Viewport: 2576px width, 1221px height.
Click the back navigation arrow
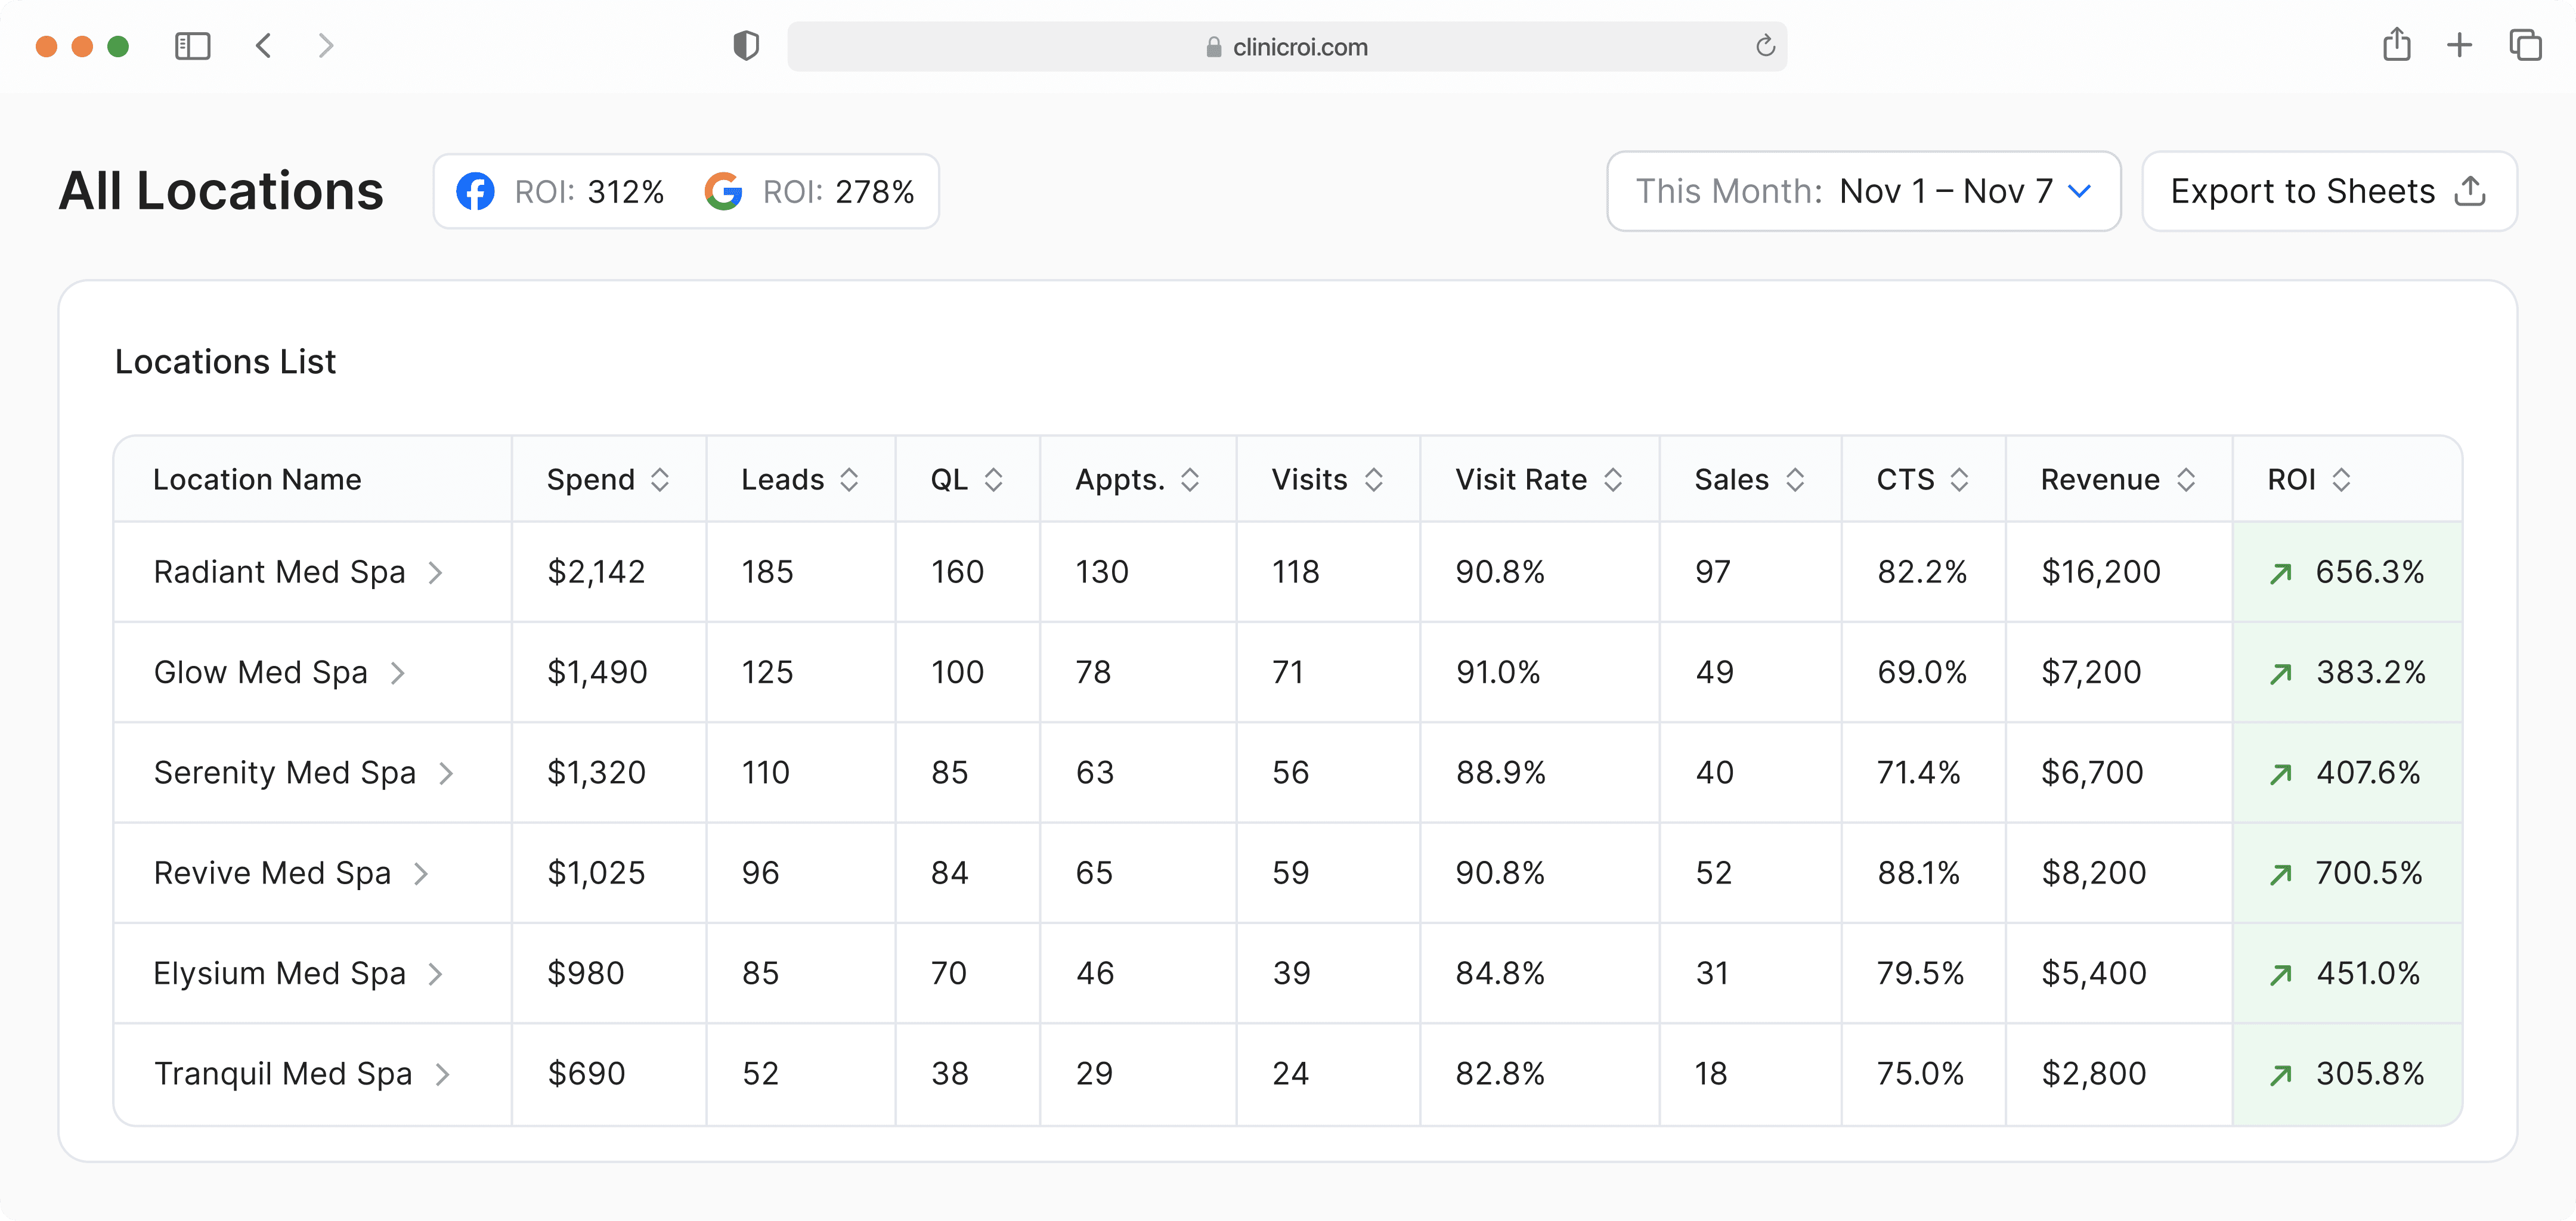click(x=263, y=45)
